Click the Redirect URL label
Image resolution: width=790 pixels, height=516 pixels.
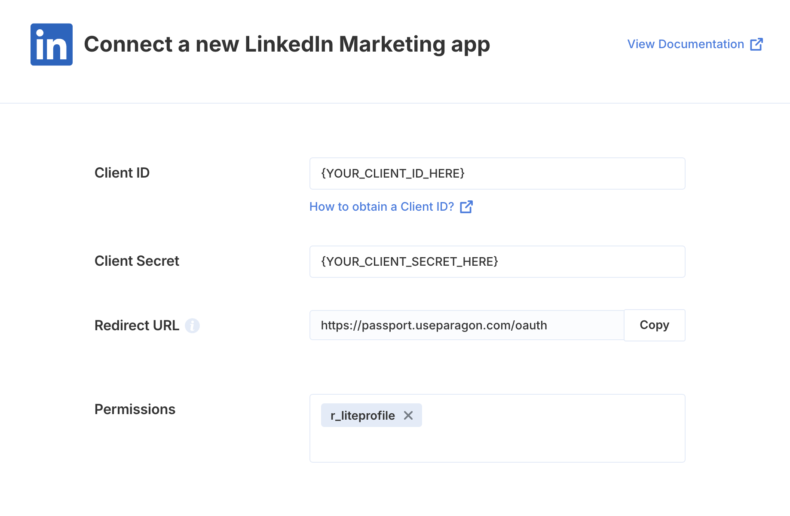tap(137, 326)
